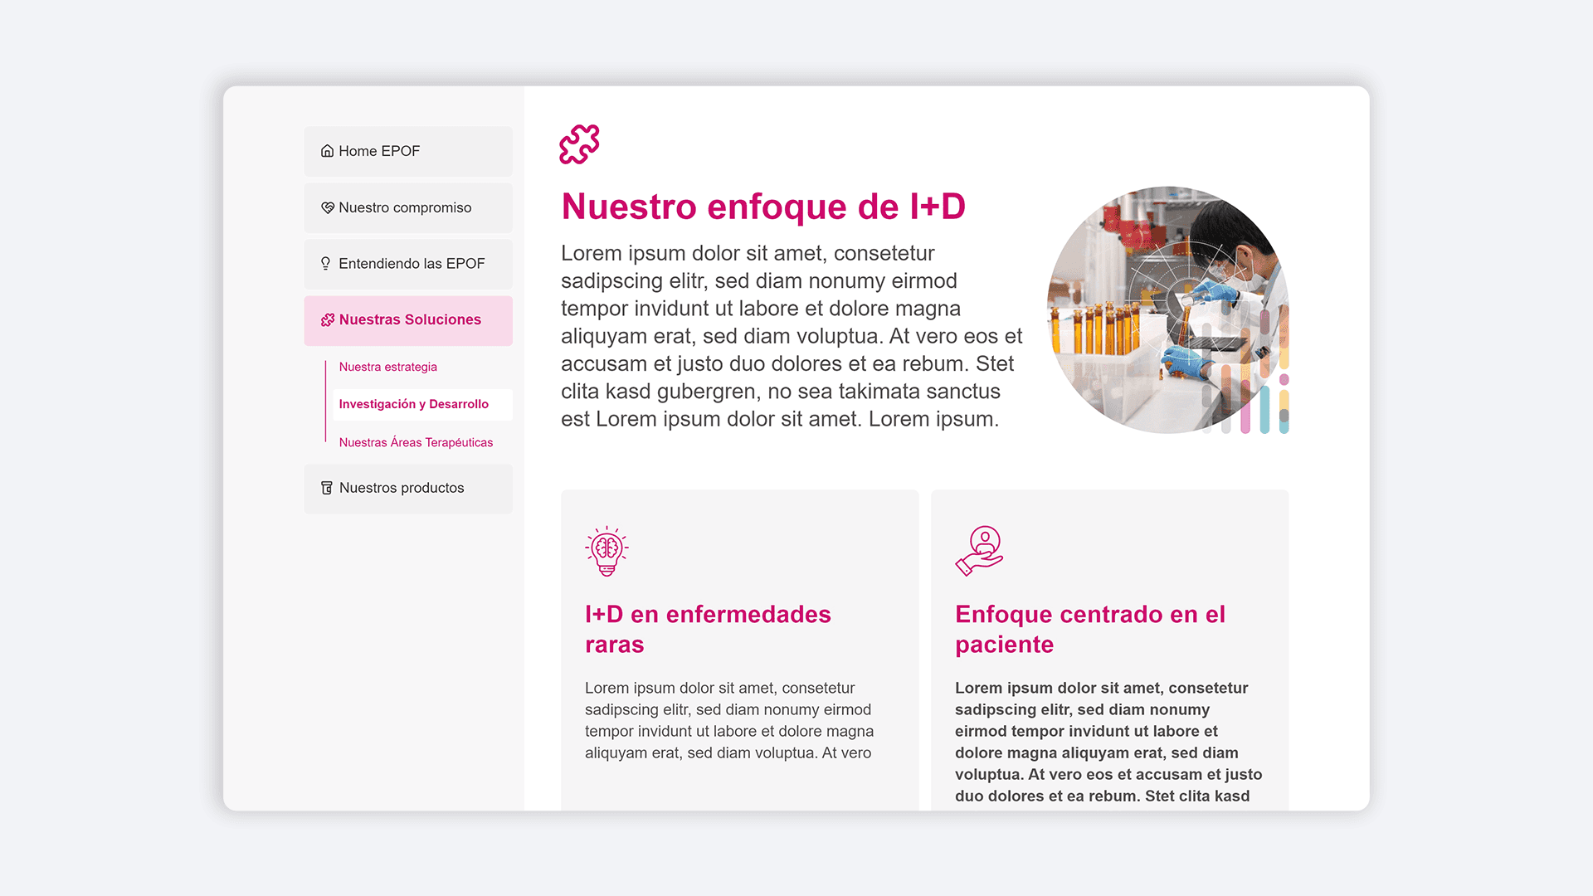Click the Enfoque centrado en el paciente heading
This screenshot has height=896, width=1593.
(x=1090, y=629)
